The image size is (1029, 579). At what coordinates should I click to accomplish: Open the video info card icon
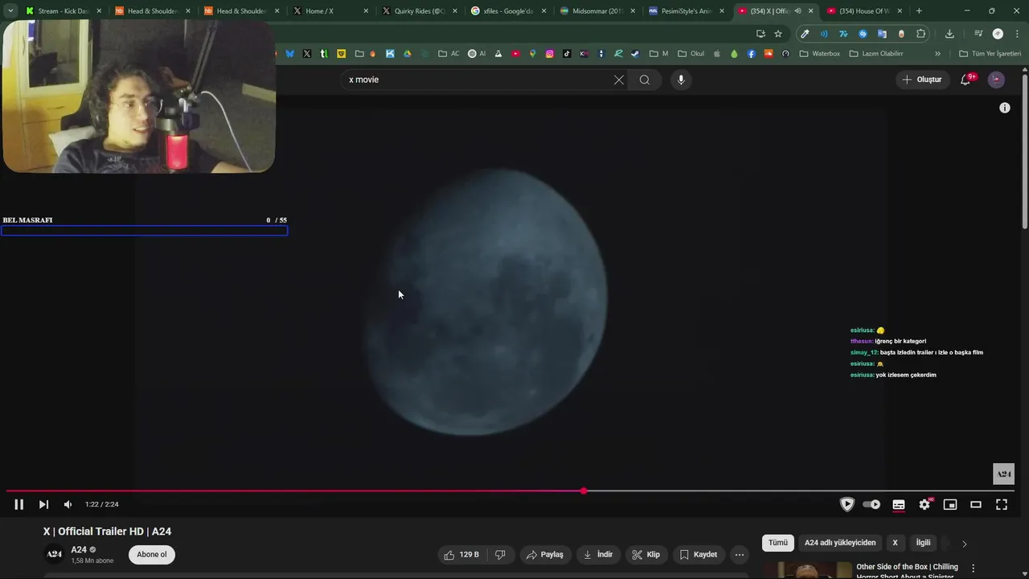click(1004, 108)
